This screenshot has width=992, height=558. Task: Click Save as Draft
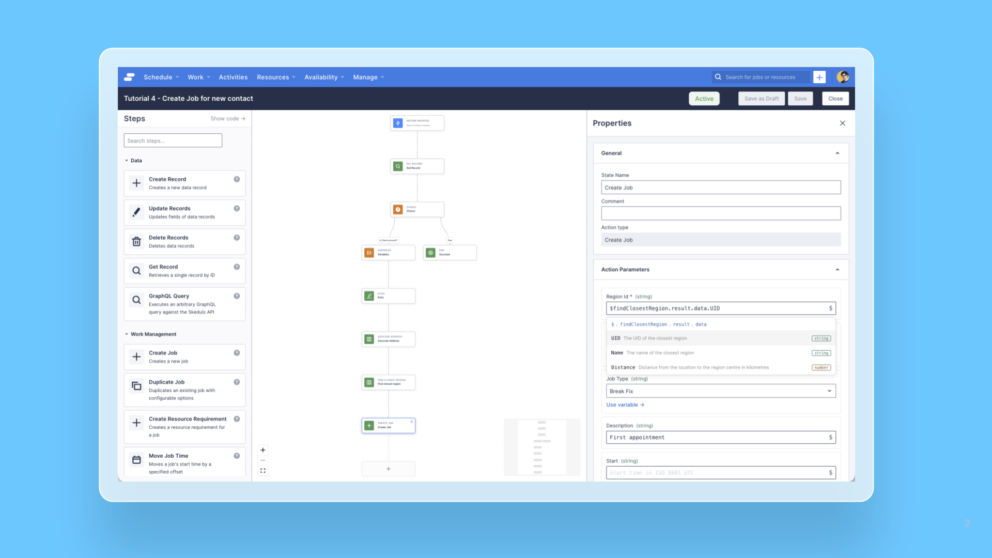762,99
